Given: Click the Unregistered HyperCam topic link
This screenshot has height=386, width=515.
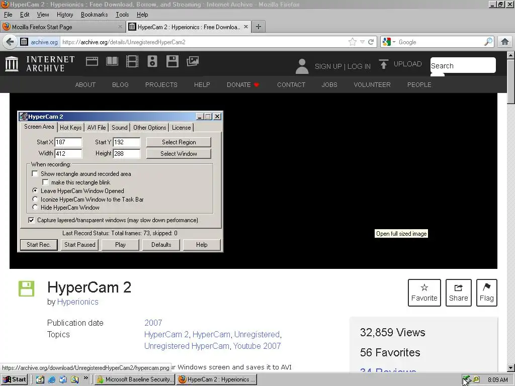Looking at the screenshot, I should [187, 346].
